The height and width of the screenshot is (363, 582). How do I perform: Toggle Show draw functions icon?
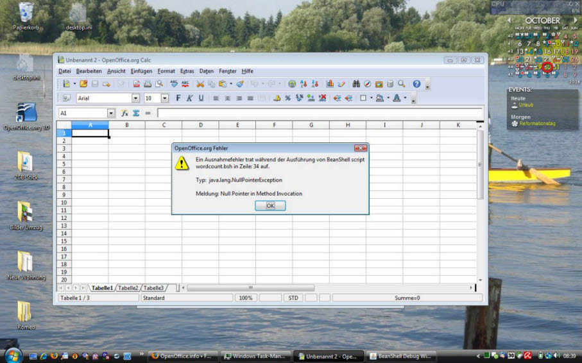tap(341, 84)
